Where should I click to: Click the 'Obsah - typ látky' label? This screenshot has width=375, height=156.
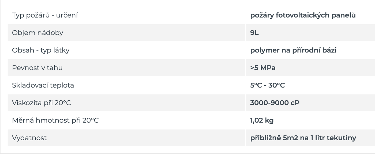click(x=41, y=50)
